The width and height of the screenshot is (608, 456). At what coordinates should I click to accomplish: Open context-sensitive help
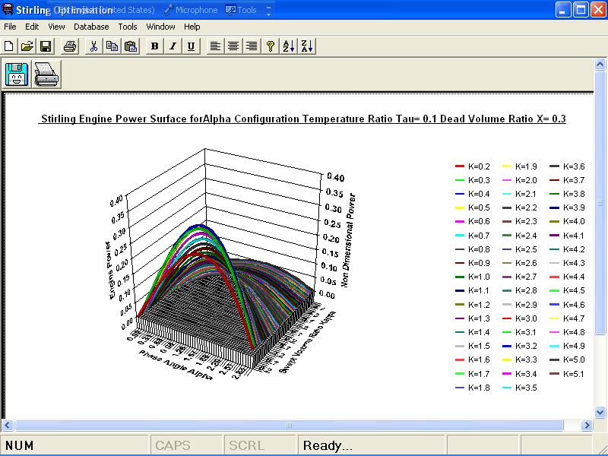pyautogui.click(x=271, y=46)
